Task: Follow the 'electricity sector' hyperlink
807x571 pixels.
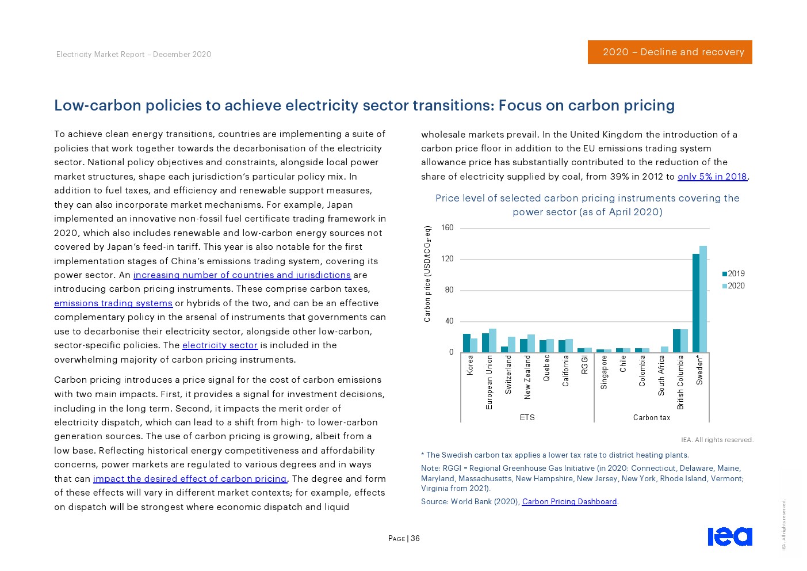Action: [220, 345]
